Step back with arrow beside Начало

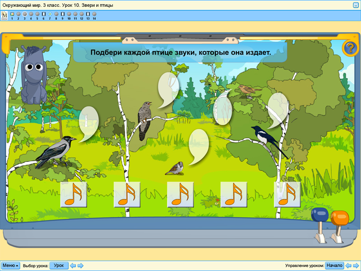[x=348, y=266]
